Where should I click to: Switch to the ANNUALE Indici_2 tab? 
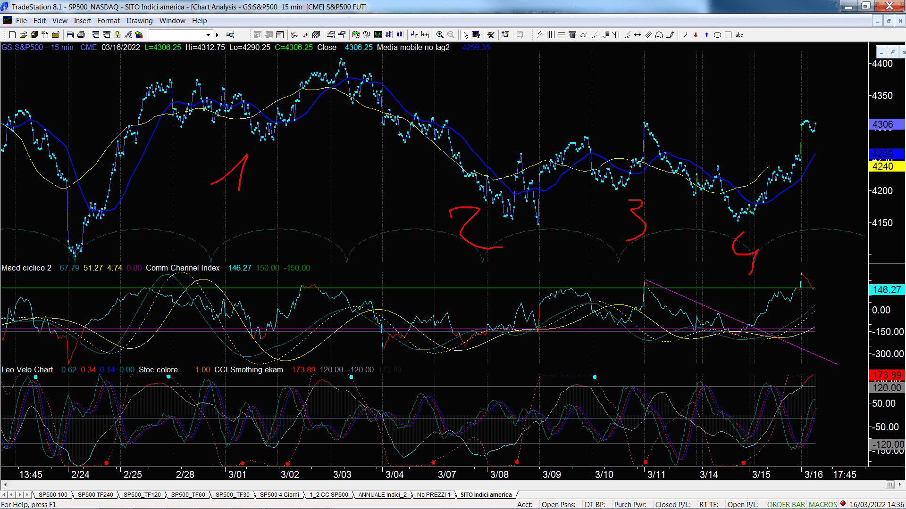[382, 495]
